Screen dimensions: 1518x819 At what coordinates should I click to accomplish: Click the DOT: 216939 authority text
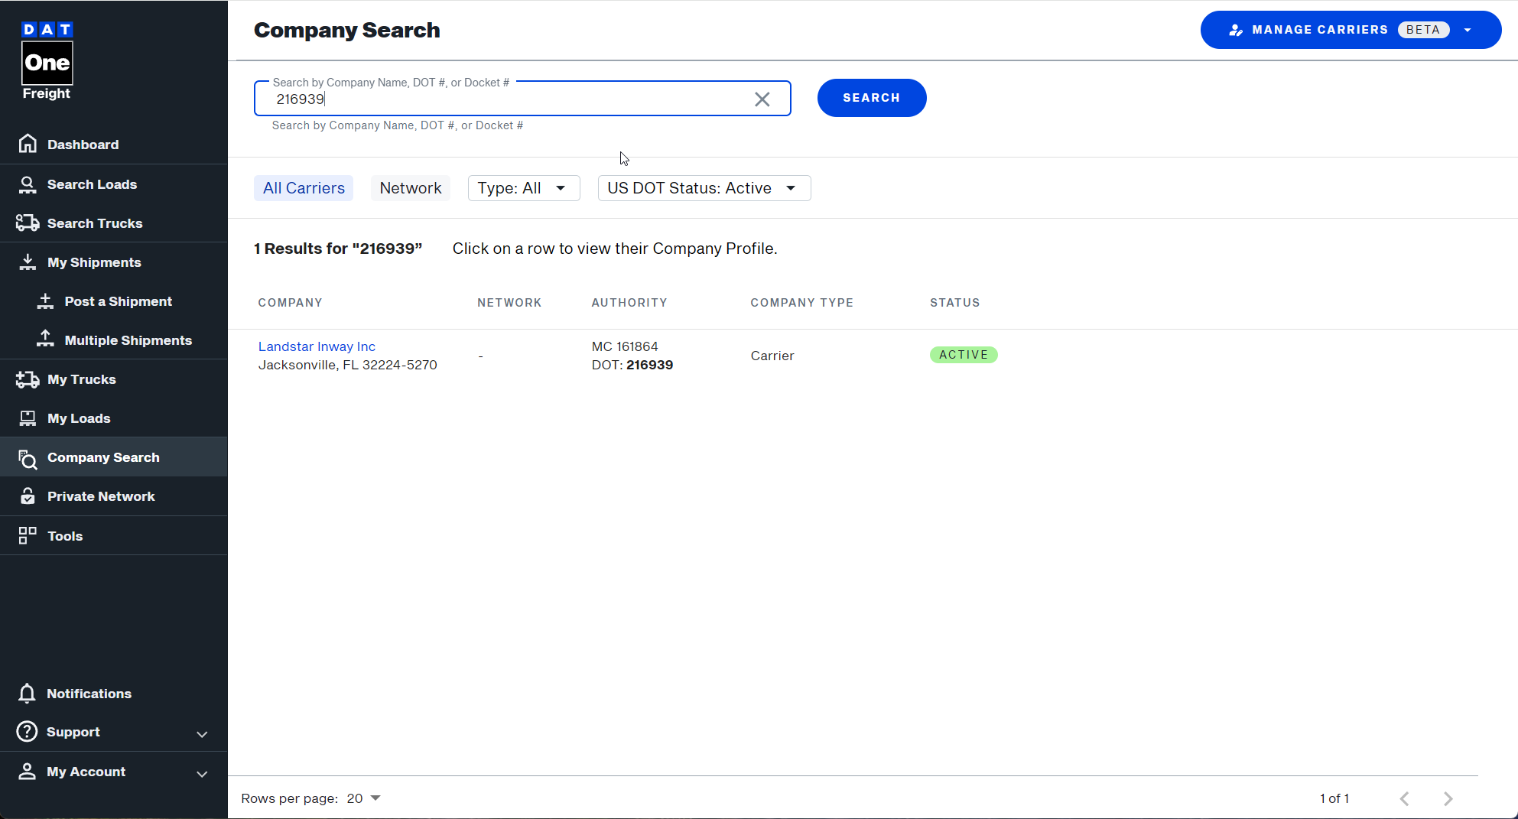click(x=632, y=365)
